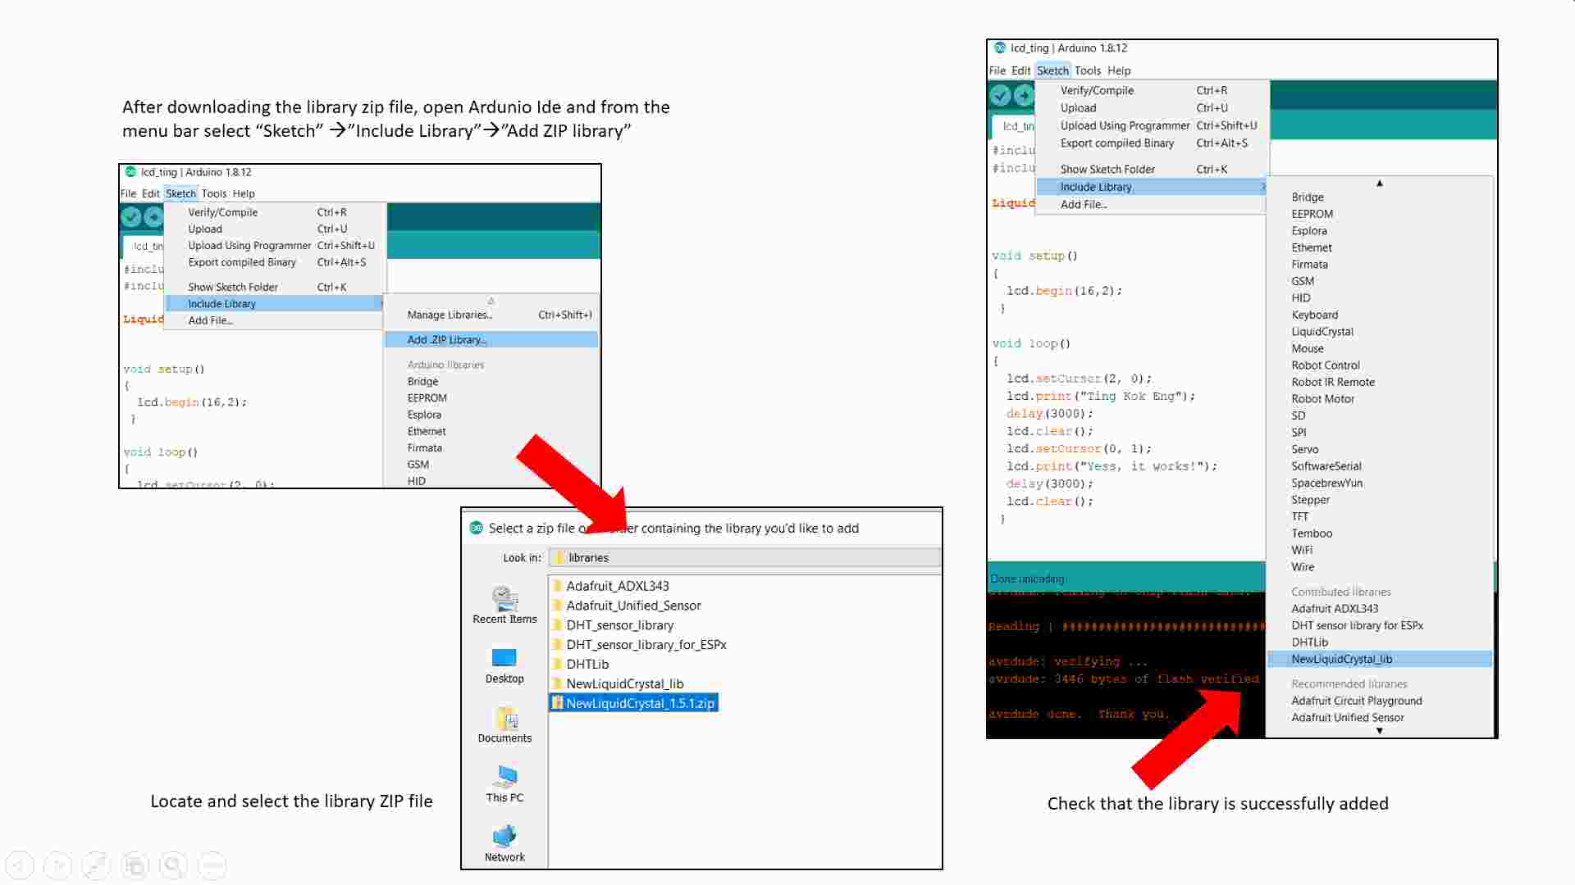The width and height of the screenshot is (1575, 885).
Task: Open the slideshow more options icon
Action: click(212, 865)
